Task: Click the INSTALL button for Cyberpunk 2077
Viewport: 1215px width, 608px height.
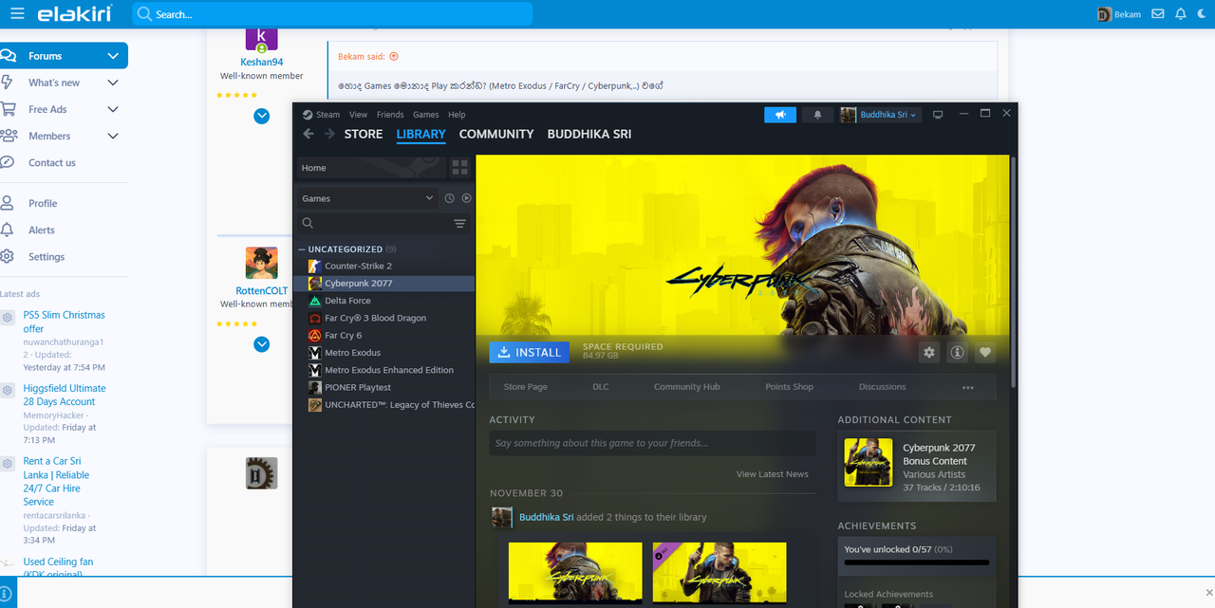Action: pyautogui.click(x=529, y=352)
